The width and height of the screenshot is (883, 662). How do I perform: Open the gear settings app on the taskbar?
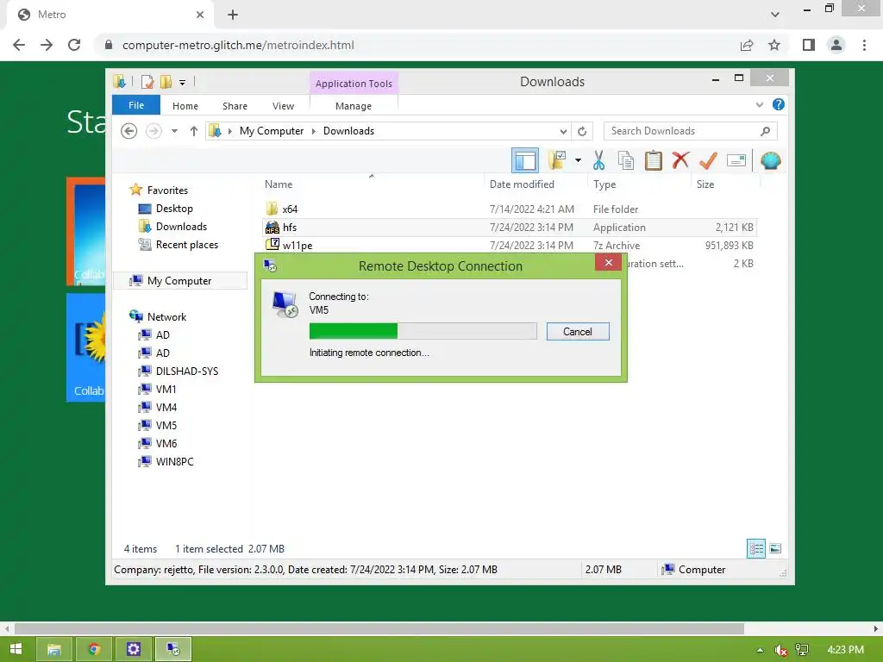coord(133,649)
